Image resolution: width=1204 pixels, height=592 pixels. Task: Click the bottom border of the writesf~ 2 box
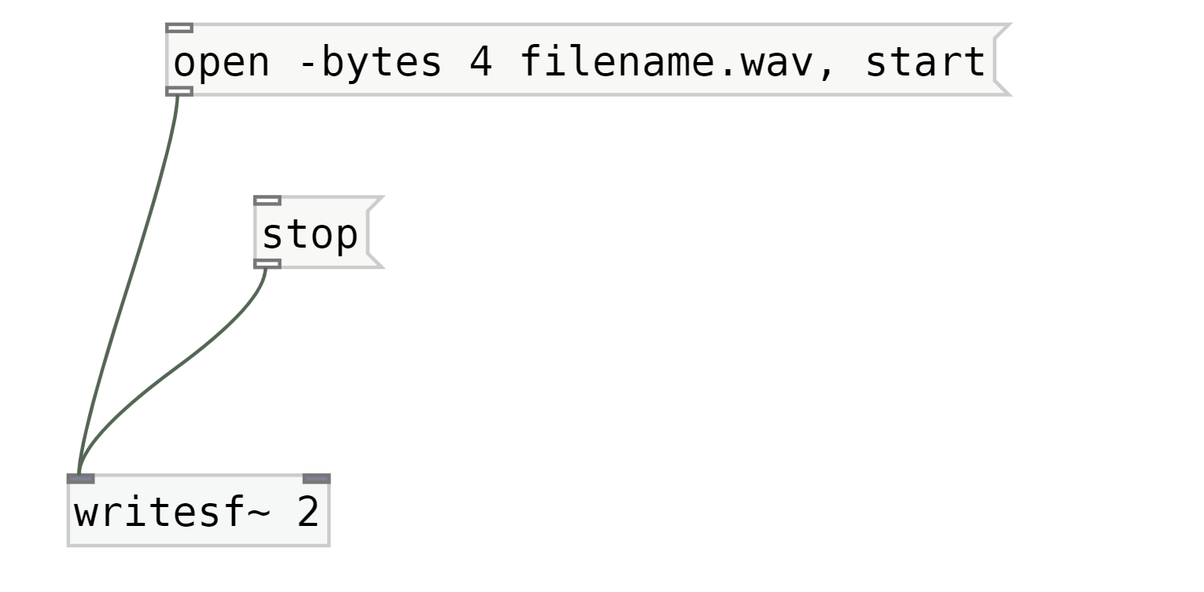pos(198,544)
